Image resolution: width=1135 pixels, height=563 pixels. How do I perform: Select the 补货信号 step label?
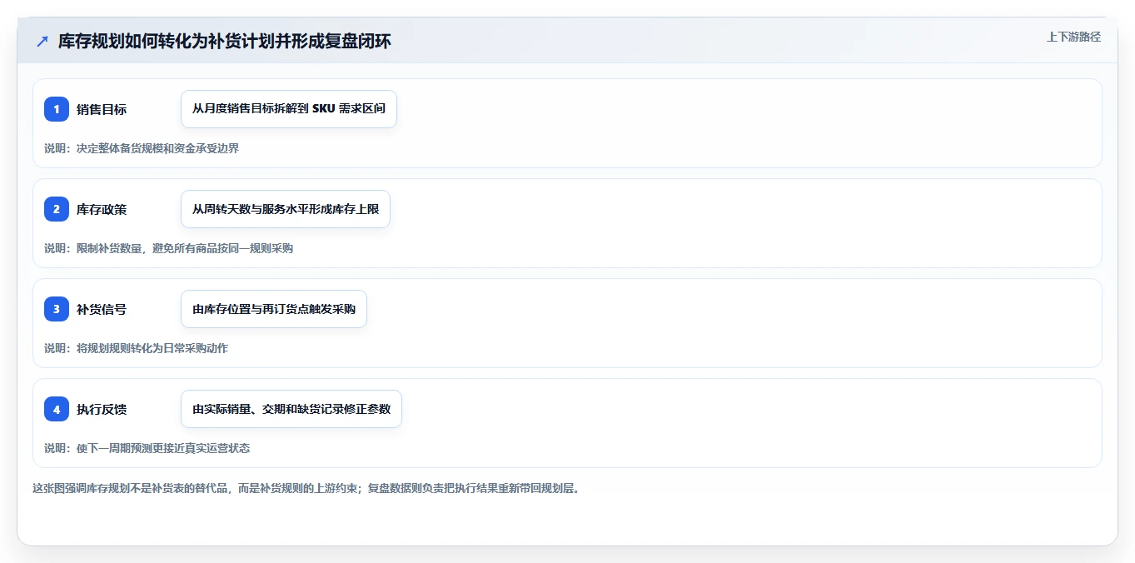(102, 309)
